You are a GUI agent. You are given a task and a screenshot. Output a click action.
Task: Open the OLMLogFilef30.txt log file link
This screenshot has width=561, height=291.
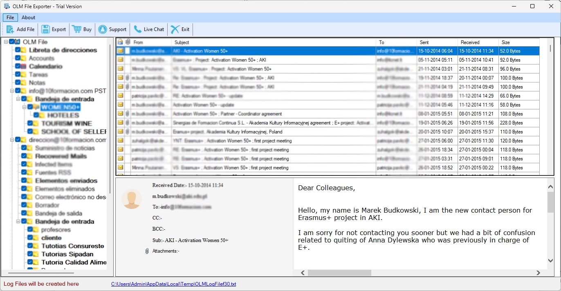(x=174, y=284)
